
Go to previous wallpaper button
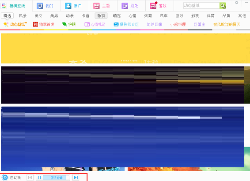point(30,177)
